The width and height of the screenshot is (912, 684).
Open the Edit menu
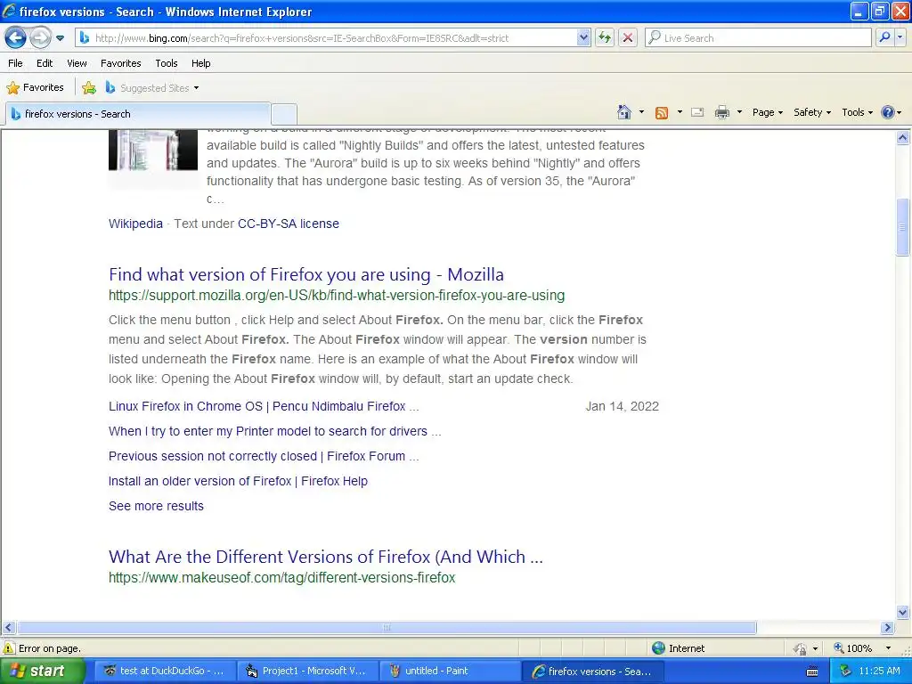[x=45, y=63]
